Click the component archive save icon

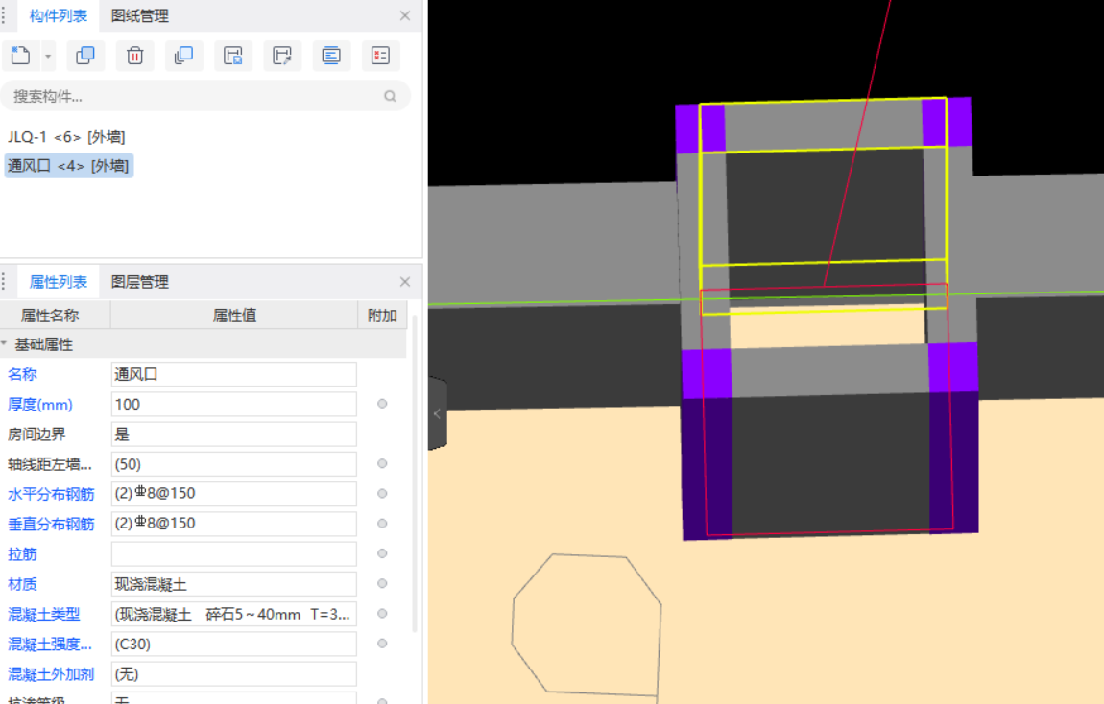click(233, 56)
